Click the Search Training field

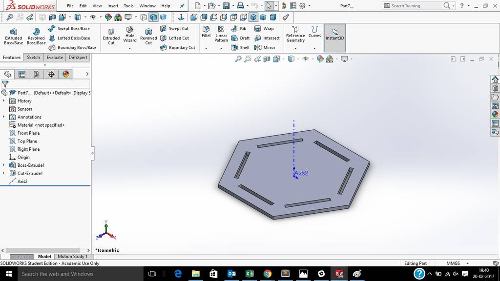416,6
